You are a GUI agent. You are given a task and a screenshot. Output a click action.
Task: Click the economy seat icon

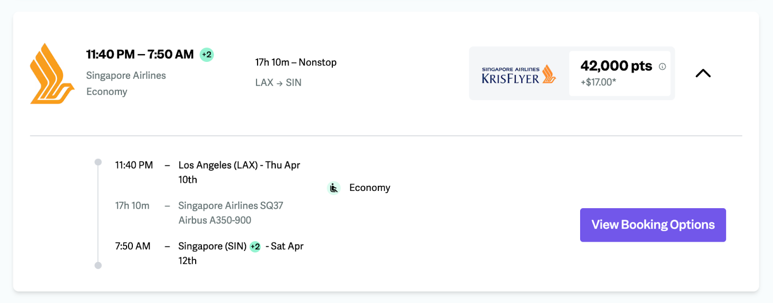[x=334, y=188]
